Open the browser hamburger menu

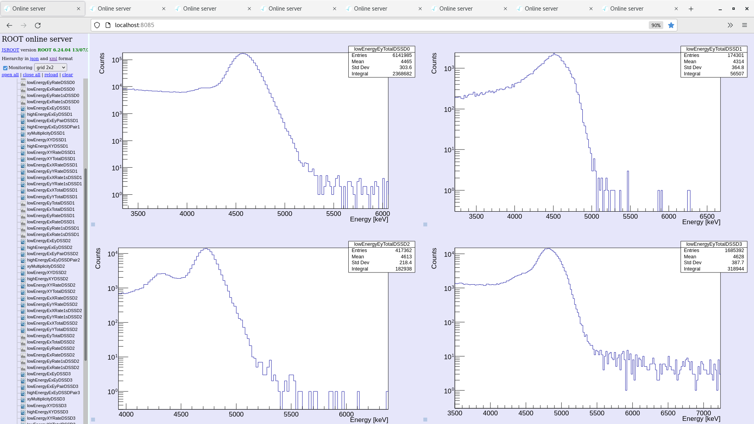click(x=745, y=25)
